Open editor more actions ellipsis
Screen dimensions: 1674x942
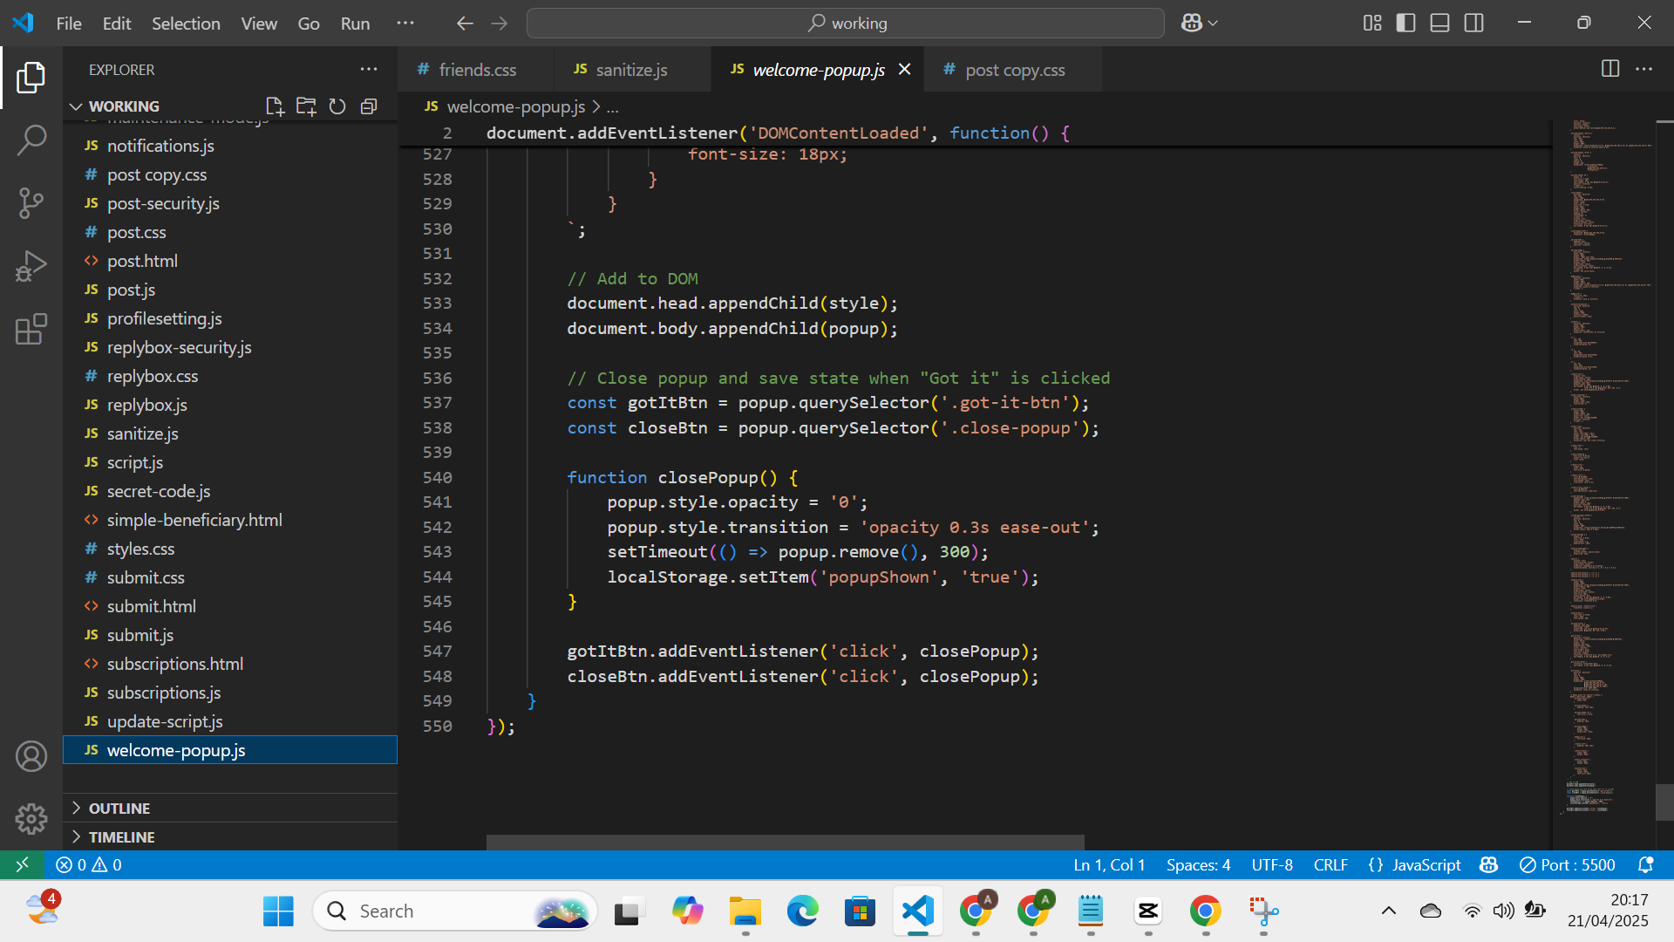1643,69
